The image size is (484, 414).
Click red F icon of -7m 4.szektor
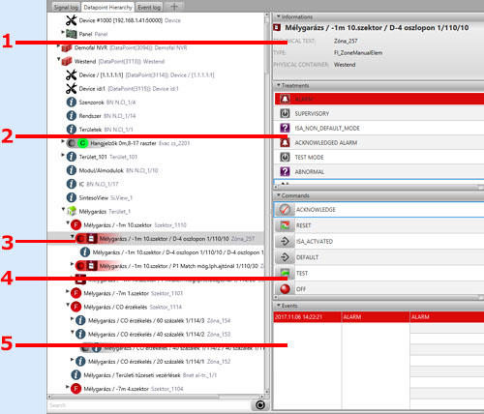[x=76, y=389]
